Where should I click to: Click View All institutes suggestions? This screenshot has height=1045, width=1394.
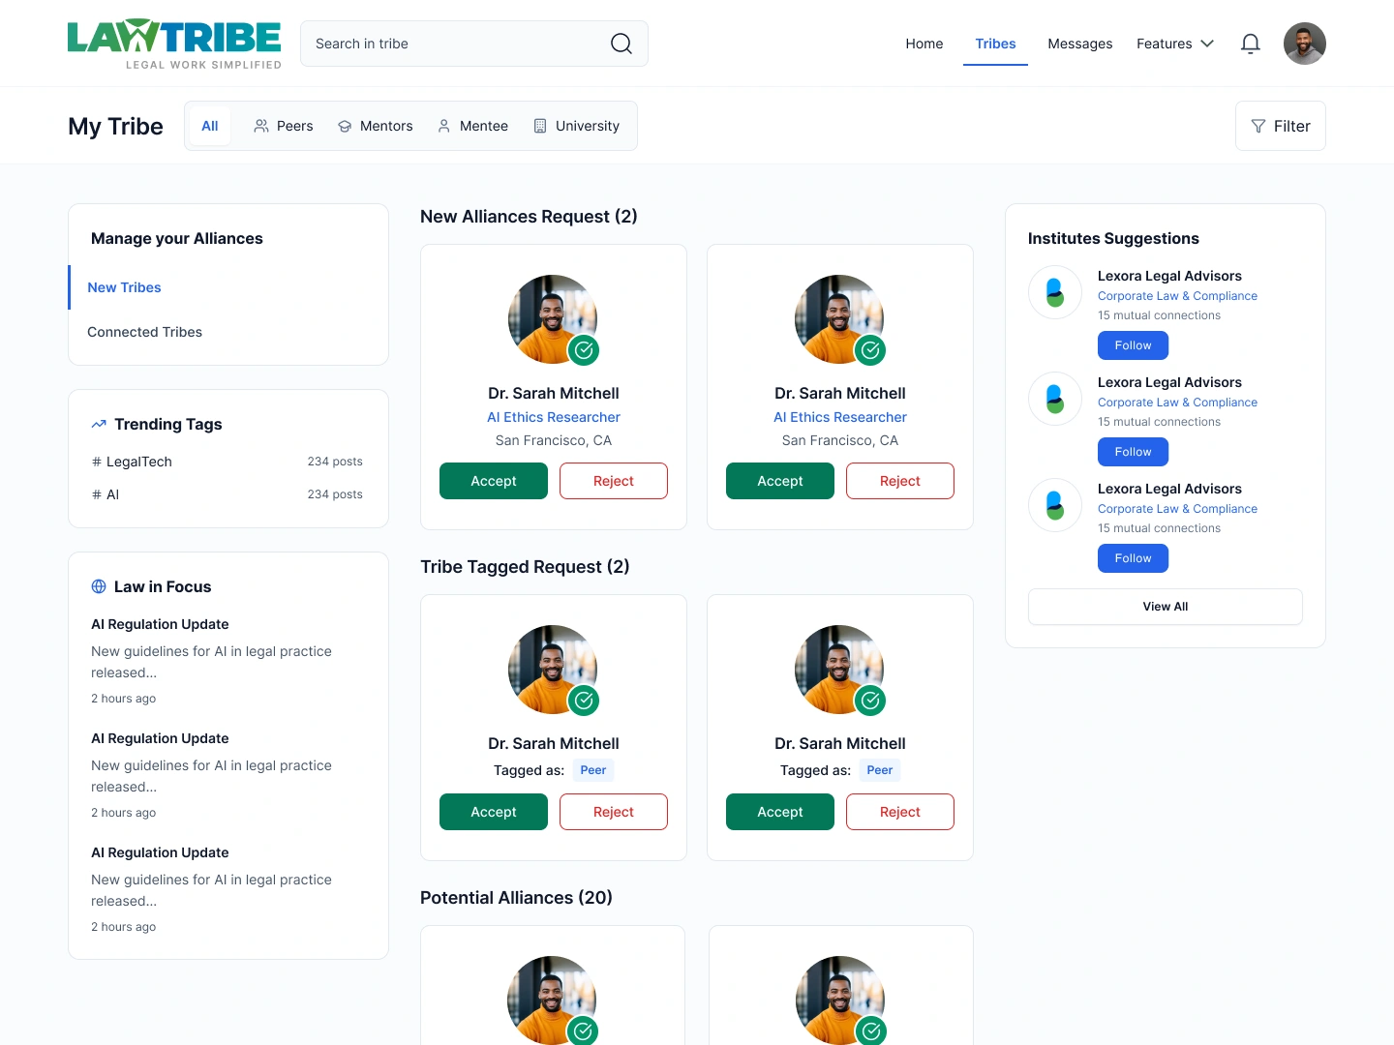(x=1166, y=607)
